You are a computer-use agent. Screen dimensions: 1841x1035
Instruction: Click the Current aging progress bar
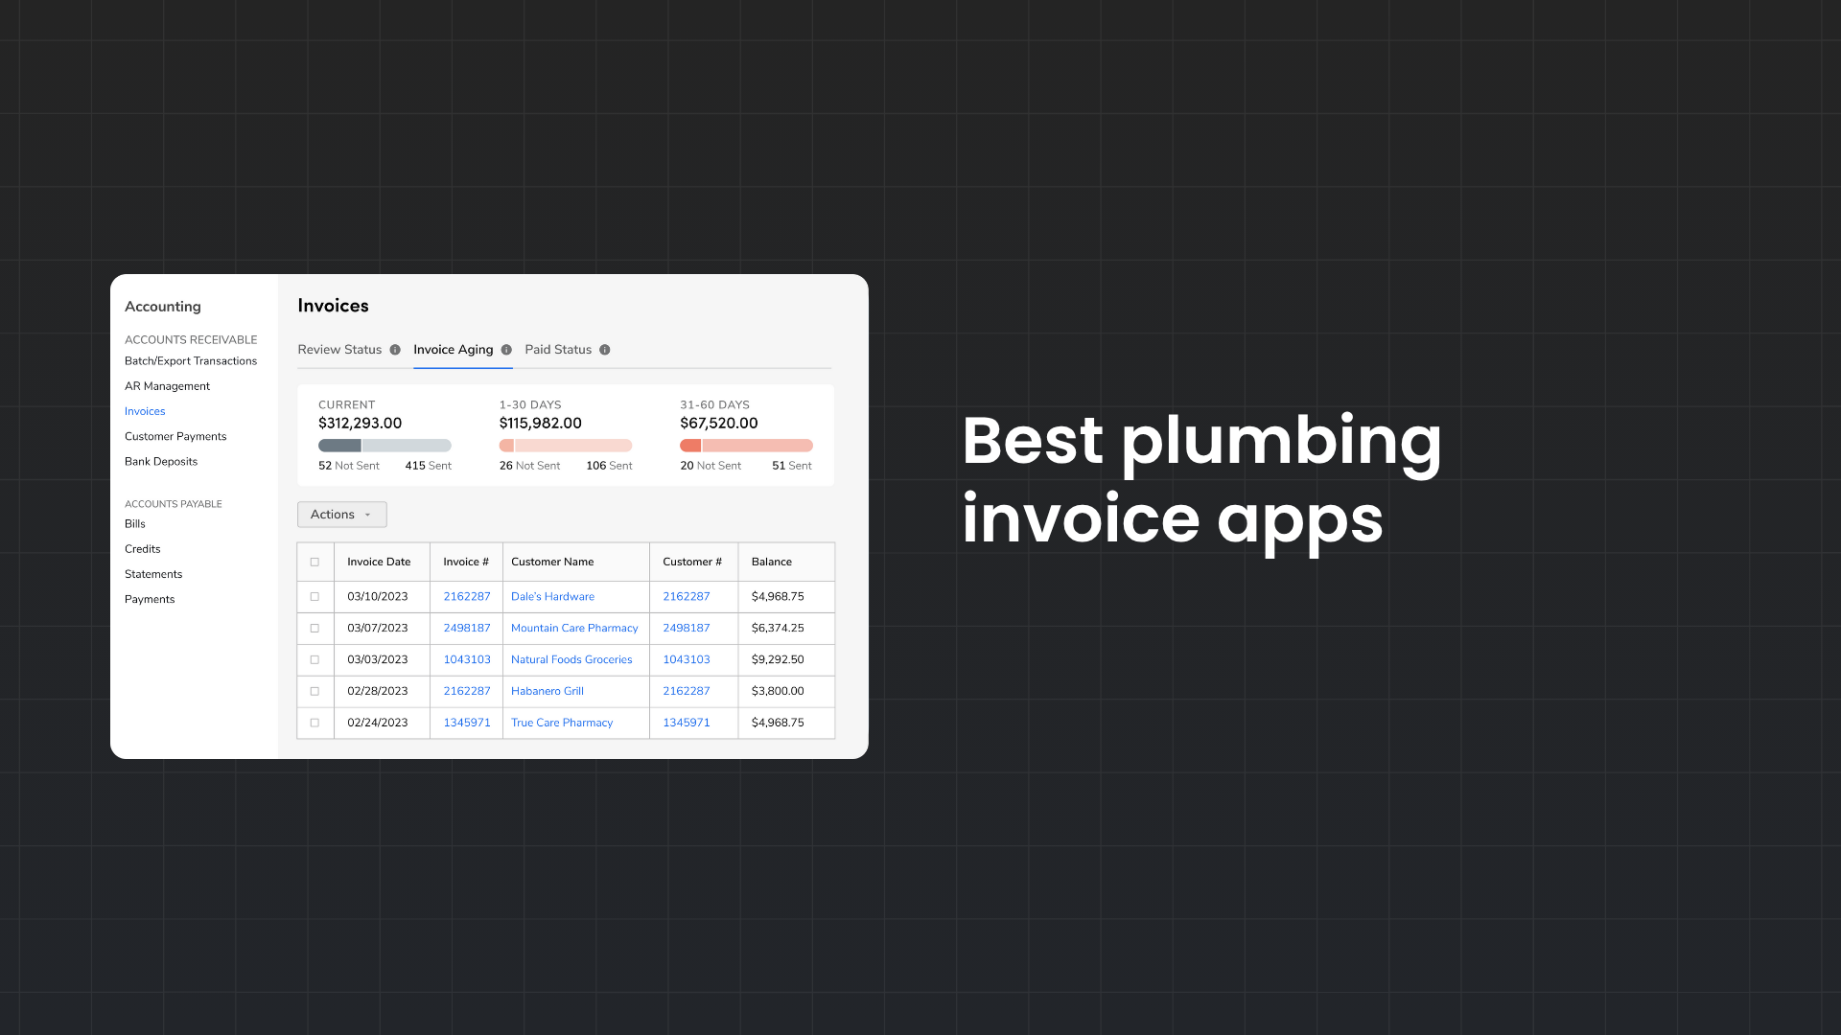[385, 445]
